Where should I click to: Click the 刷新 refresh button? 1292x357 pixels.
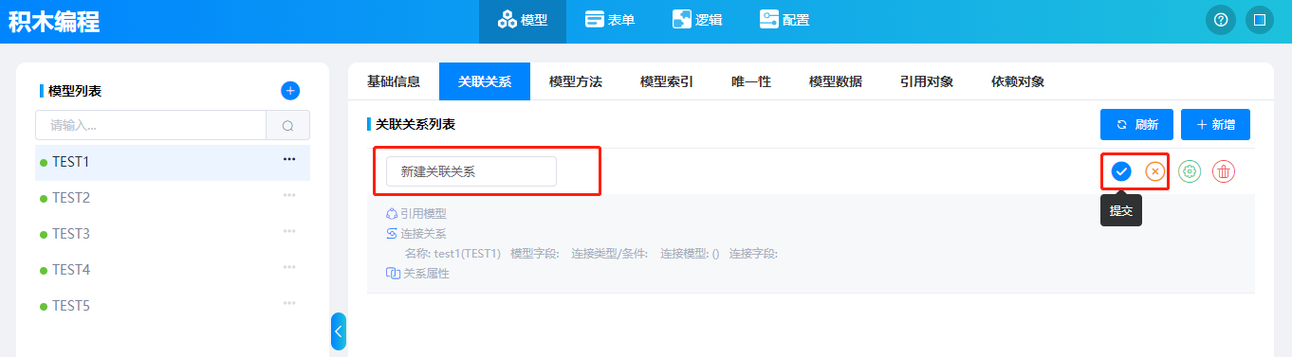pyautogui.click(x=1136, y=124)
